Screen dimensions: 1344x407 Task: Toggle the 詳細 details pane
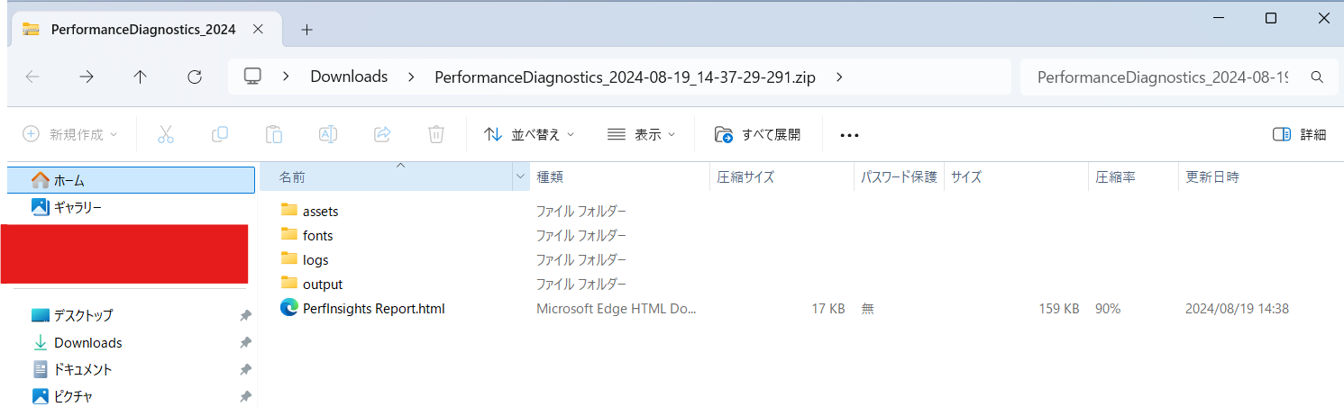point(1299,134)
